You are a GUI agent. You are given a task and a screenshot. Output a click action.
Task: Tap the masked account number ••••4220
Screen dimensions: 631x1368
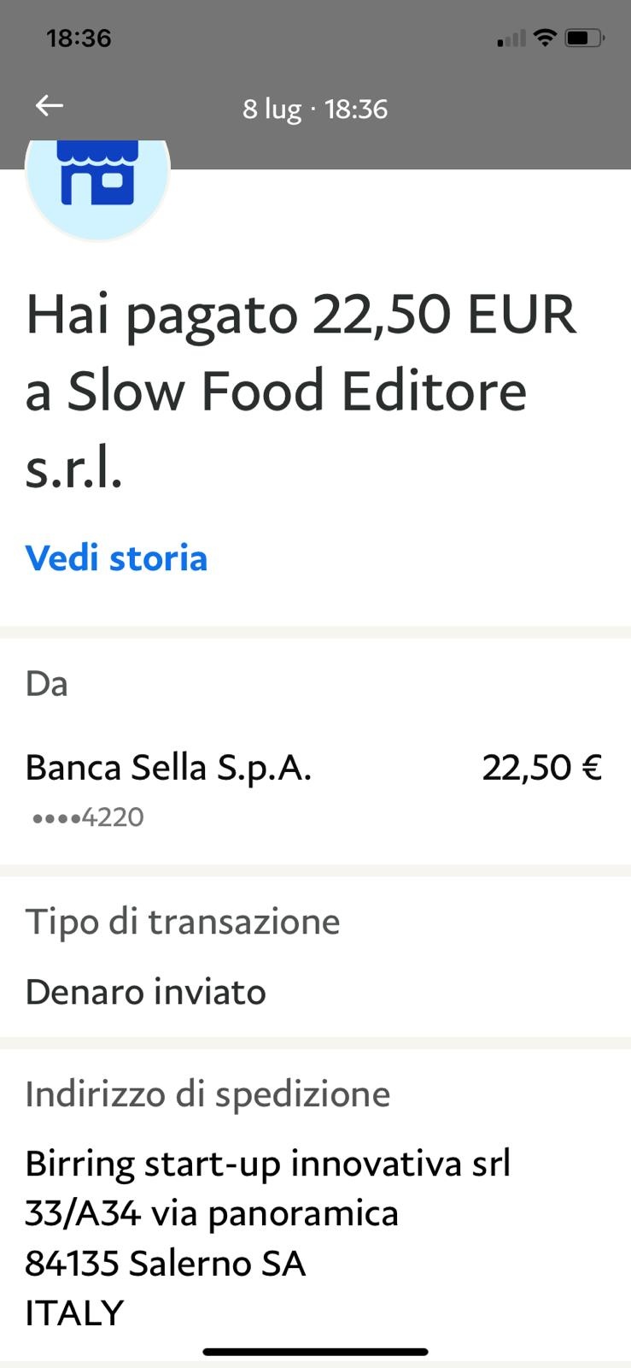[x=88, y=817]
